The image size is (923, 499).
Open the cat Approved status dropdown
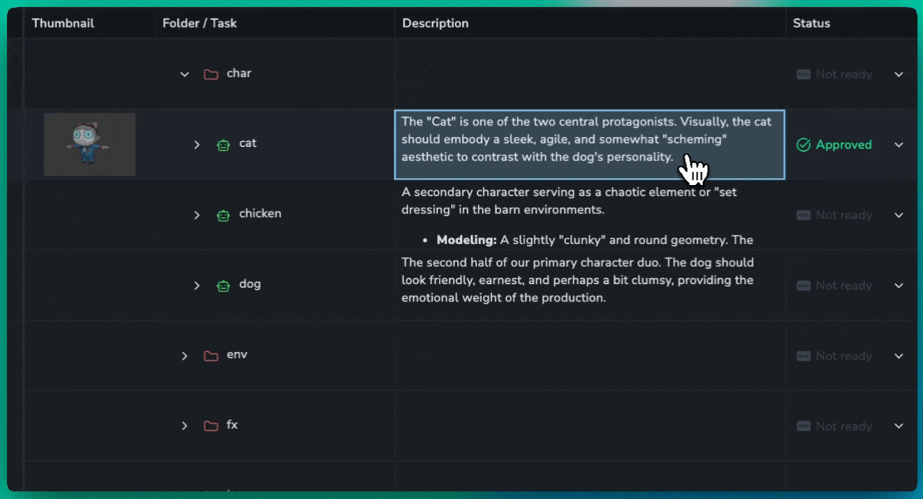pyautogui.click(x=899, y=145)
